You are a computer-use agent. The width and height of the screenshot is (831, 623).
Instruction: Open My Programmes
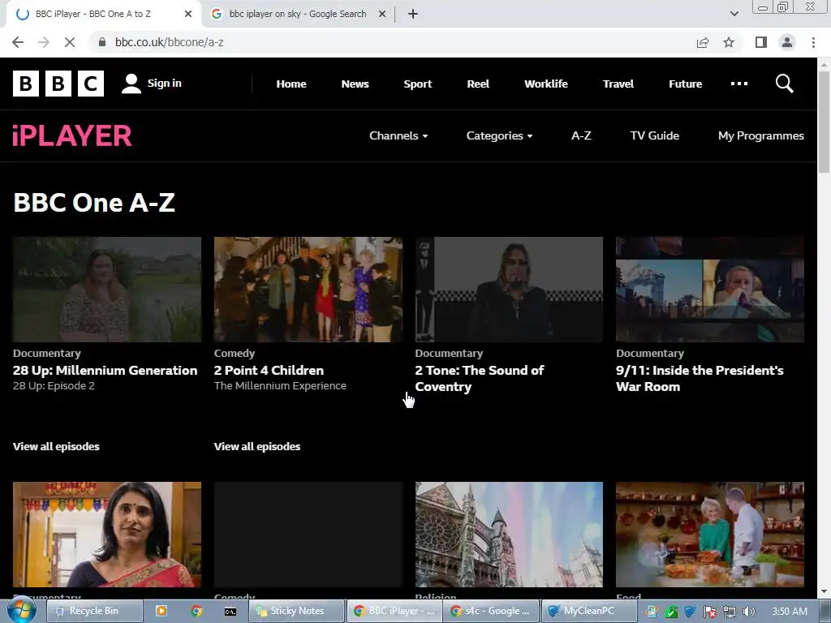(761, 135)
